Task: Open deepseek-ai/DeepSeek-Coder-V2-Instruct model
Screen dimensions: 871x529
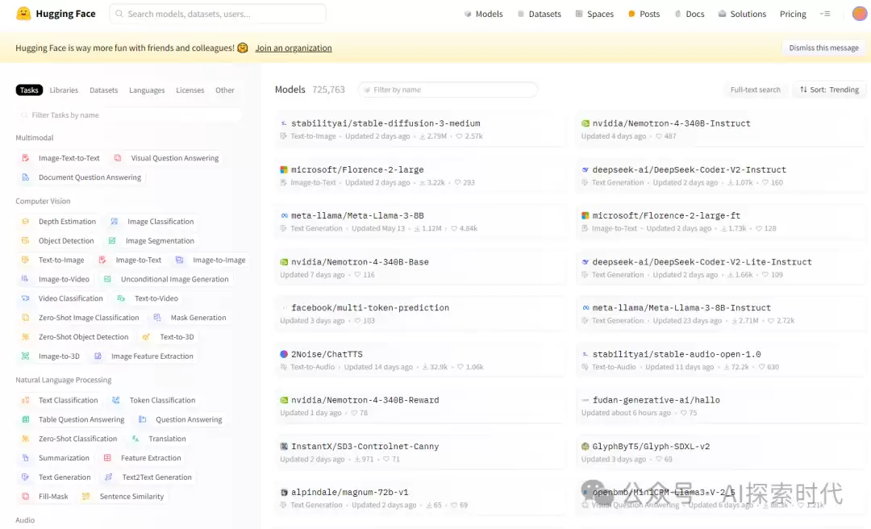Action: tap(689, 169)
